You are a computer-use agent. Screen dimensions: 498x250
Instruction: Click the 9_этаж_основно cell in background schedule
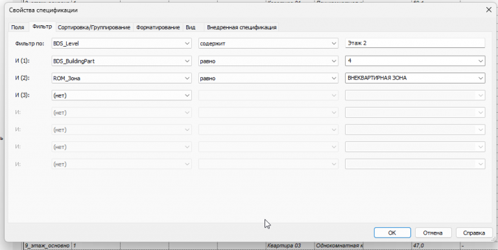(48, 245)
